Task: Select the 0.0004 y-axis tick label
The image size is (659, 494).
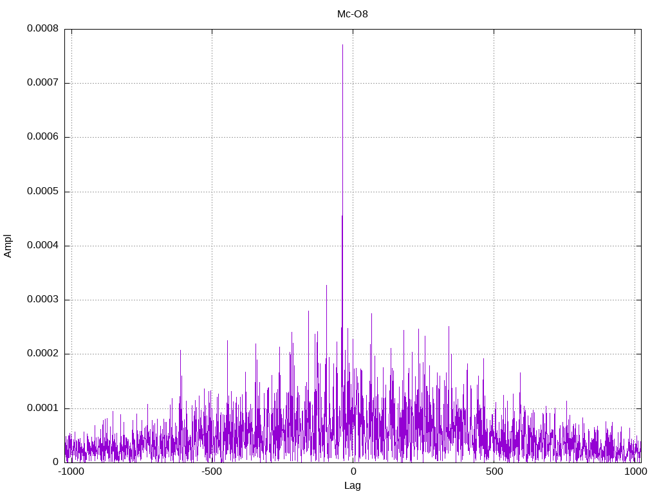Action: (x=42, y=245)
